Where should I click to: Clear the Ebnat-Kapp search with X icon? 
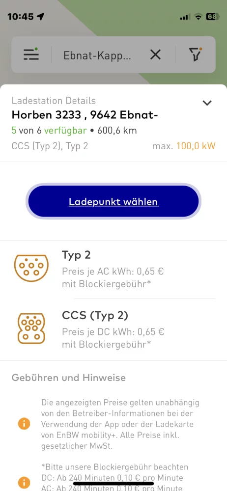coord(155,55)
